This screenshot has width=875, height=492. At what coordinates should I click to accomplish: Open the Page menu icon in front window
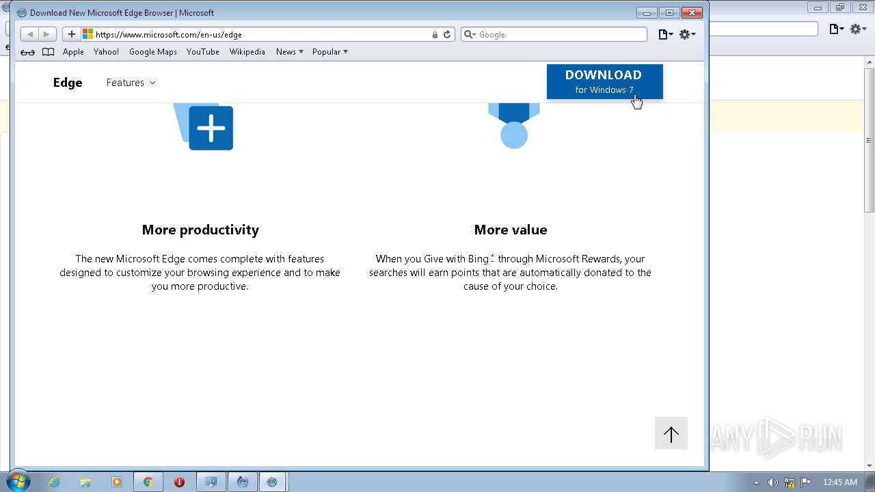click(x=665, y=34)
